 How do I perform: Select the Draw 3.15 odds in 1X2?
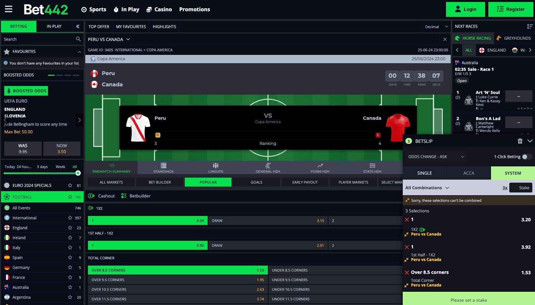(267, 221)
